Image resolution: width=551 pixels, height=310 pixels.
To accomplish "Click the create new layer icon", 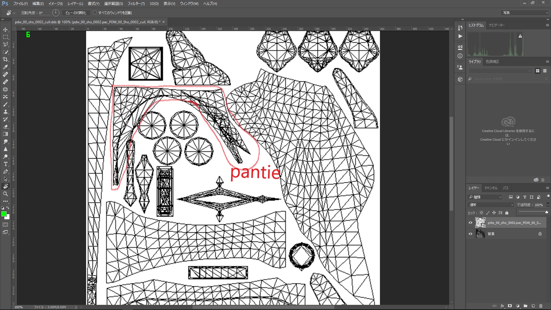I will tap(533, 306).
